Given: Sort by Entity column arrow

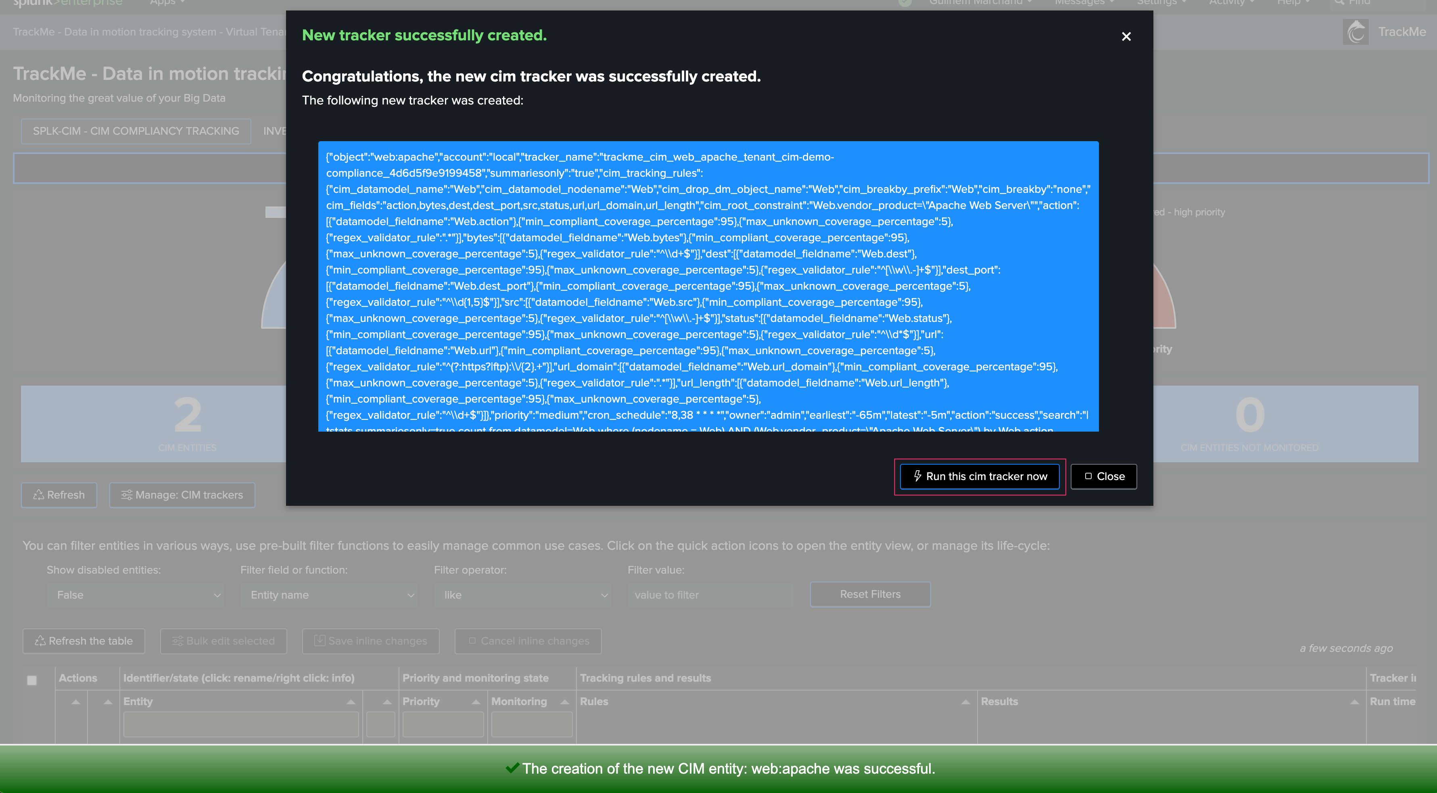Looking at the screenshot, I should (x=351, y=702).
